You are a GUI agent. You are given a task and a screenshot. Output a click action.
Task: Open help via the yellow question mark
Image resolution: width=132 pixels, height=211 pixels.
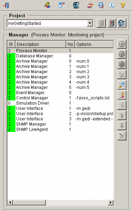click(123, 5)
